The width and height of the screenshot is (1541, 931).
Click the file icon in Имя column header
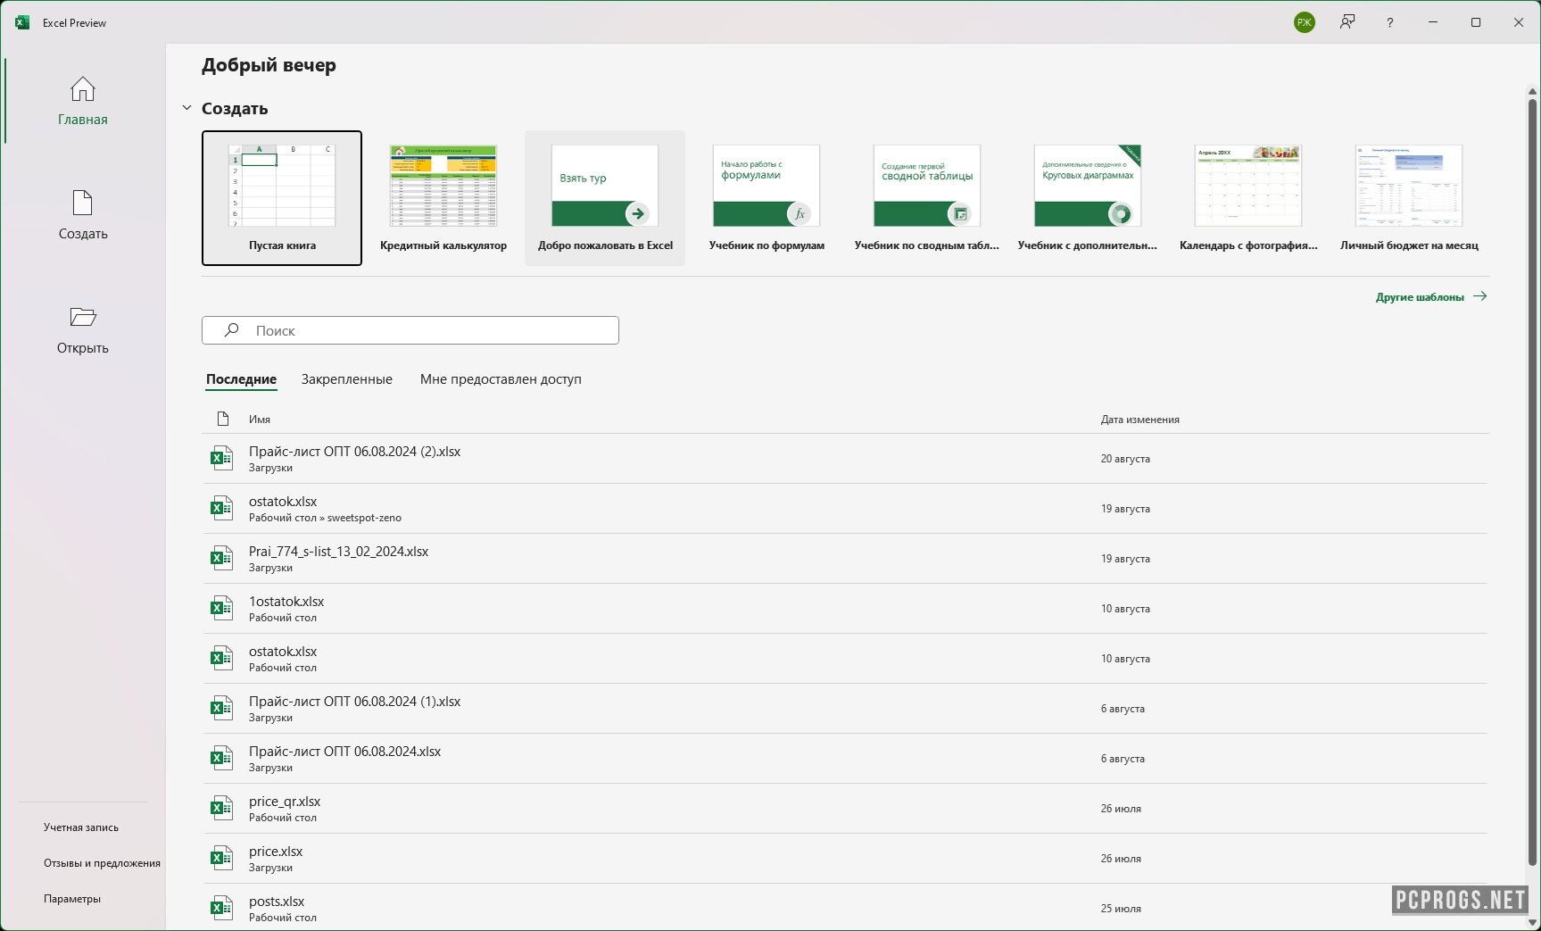point(223,419)
